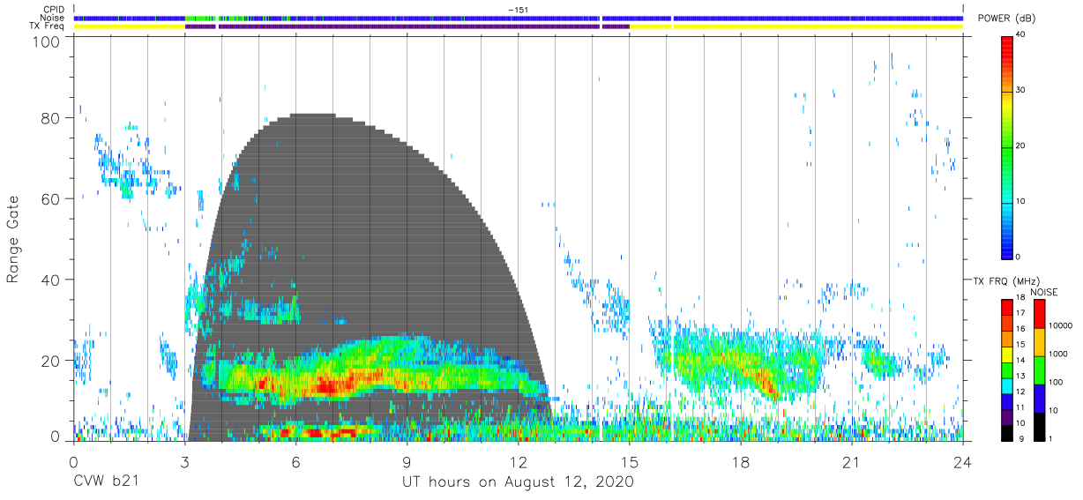Click the 30 label on the power colorbar
The width and height of the screenshot is (1083, 500).
(x=1021, y=90)
